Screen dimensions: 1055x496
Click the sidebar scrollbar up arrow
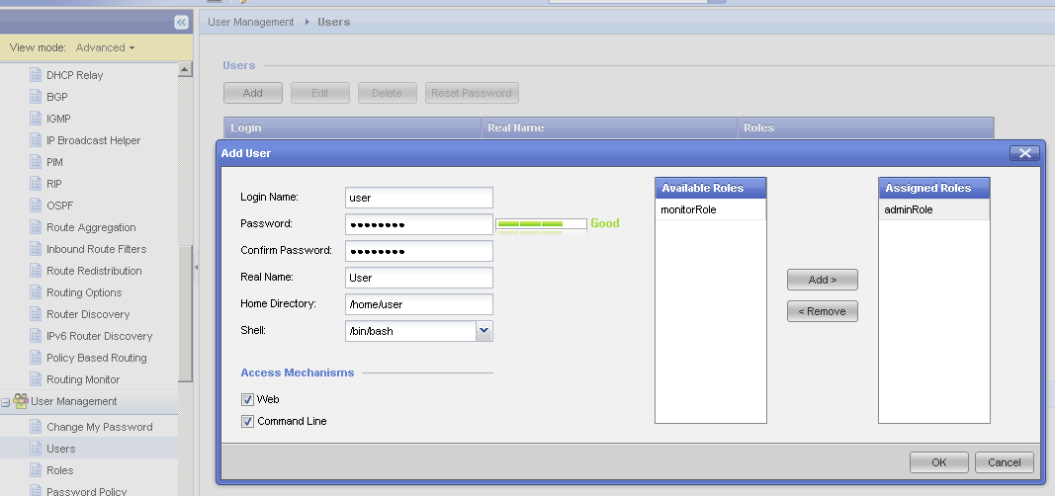pyautogui.click(x=185, y=68)
